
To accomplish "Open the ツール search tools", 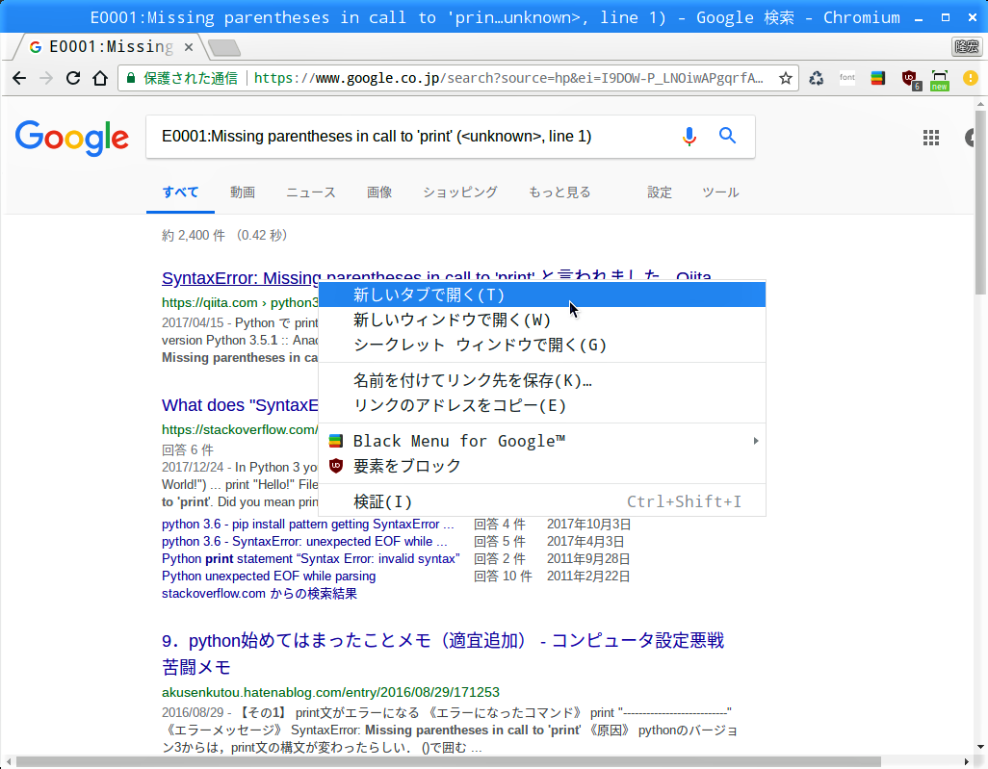I will tap(721, 192).
